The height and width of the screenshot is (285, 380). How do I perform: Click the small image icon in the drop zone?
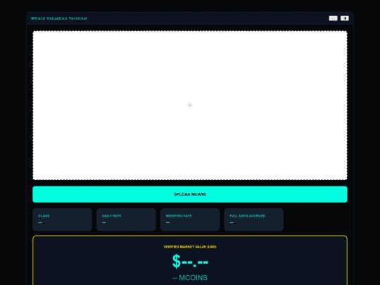tap(190, 105)
